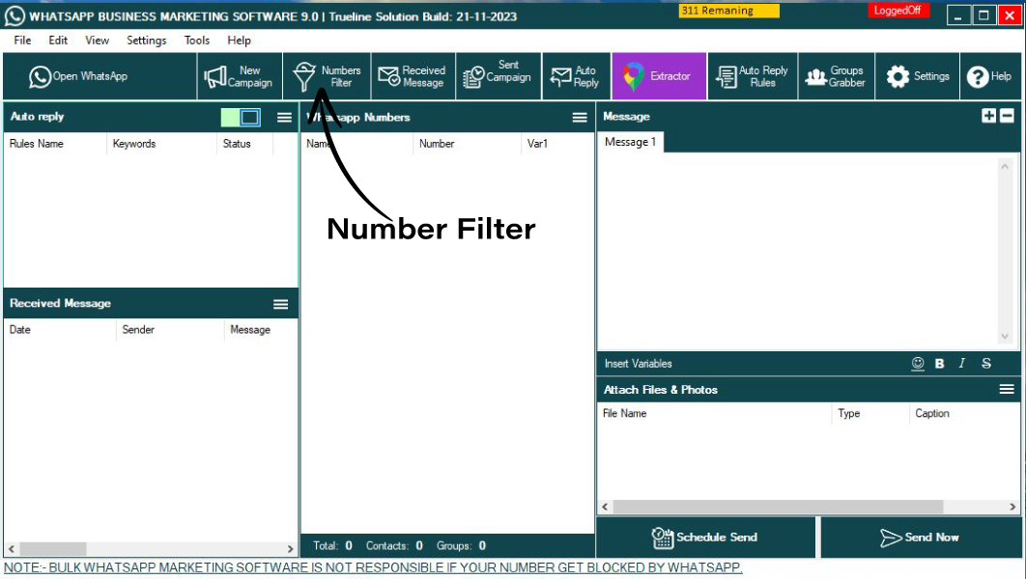Add a new message with plus icon

[988, 116]
